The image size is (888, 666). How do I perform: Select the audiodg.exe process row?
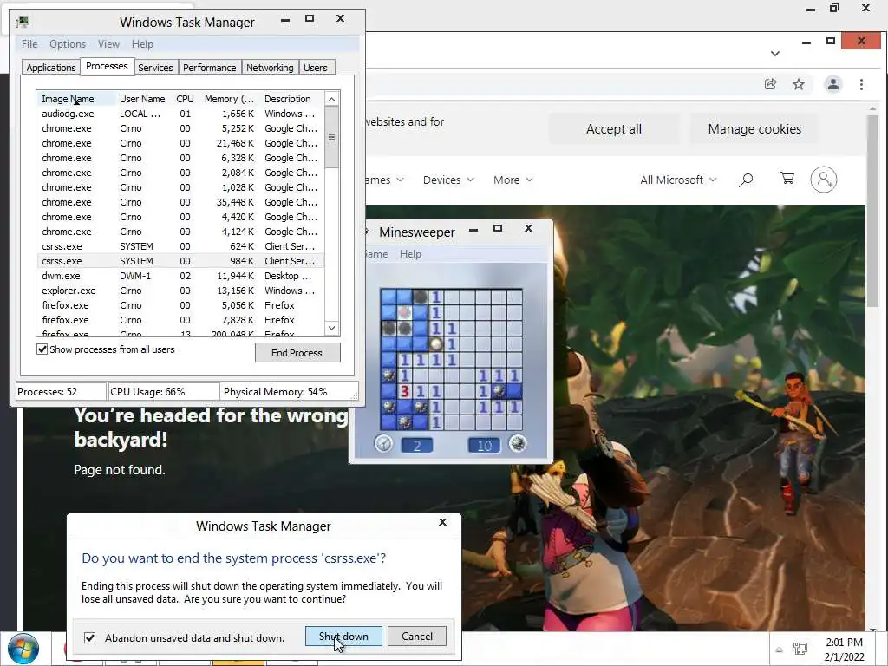point(180,114)
